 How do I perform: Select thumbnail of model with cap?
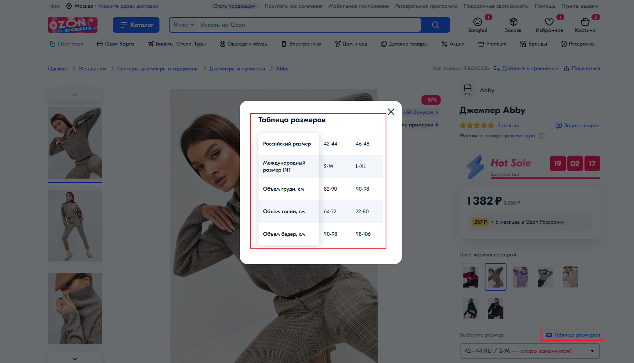(75, 309)
